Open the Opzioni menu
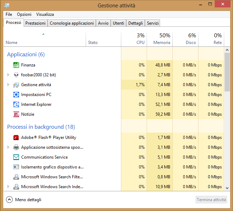 24,14
